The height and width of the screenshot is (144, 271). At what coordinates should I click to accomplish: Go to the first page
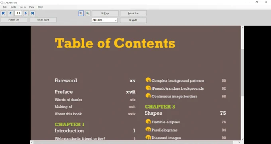click(4, 13)
